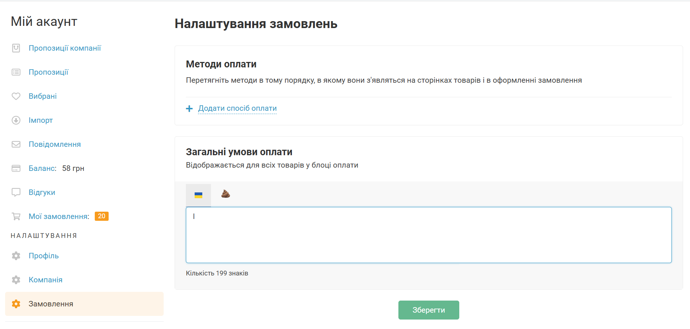Open the Замовлення settings menu item
Viewport: 690px width, 329px height.
[51, 304]
